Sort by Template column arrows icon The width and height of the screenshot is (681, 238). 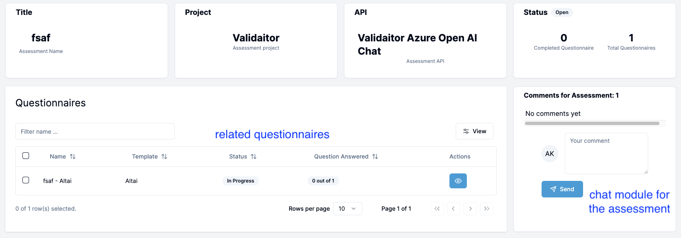coord(164,156)
